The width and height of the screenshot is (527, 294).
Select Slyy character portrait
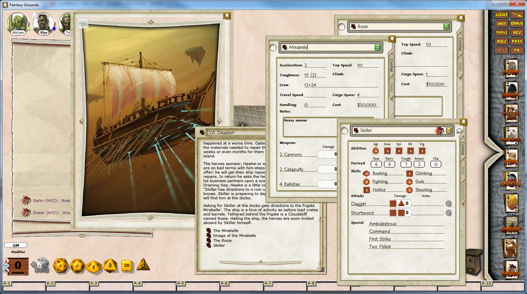44,23
